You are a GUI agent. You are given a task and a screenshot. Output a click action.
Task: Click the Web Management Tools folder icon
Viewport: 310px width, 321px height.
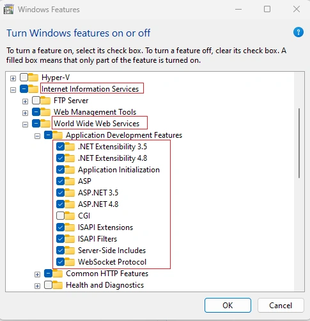[x=45, y=112]
